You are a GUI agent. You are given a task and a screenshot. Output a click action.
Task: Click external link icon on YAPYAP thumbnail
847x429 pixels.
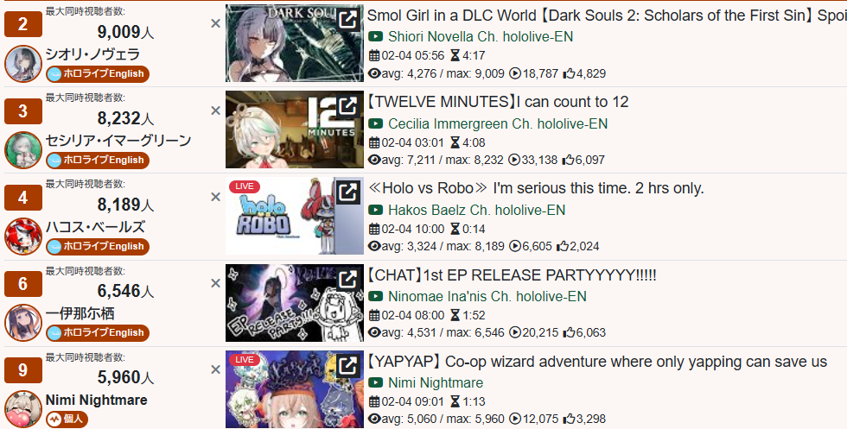pyautogui.click(x=347, y=365)
